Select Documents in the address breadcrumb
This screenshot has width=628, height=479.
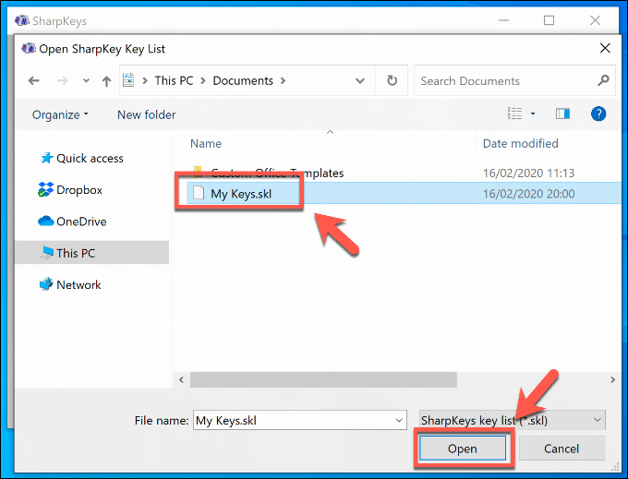[x=243, y=81]
